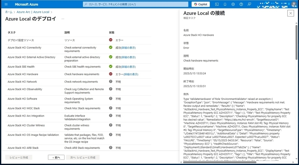
Task: Click Check hardware requirements text in panel
Action: 201,61
